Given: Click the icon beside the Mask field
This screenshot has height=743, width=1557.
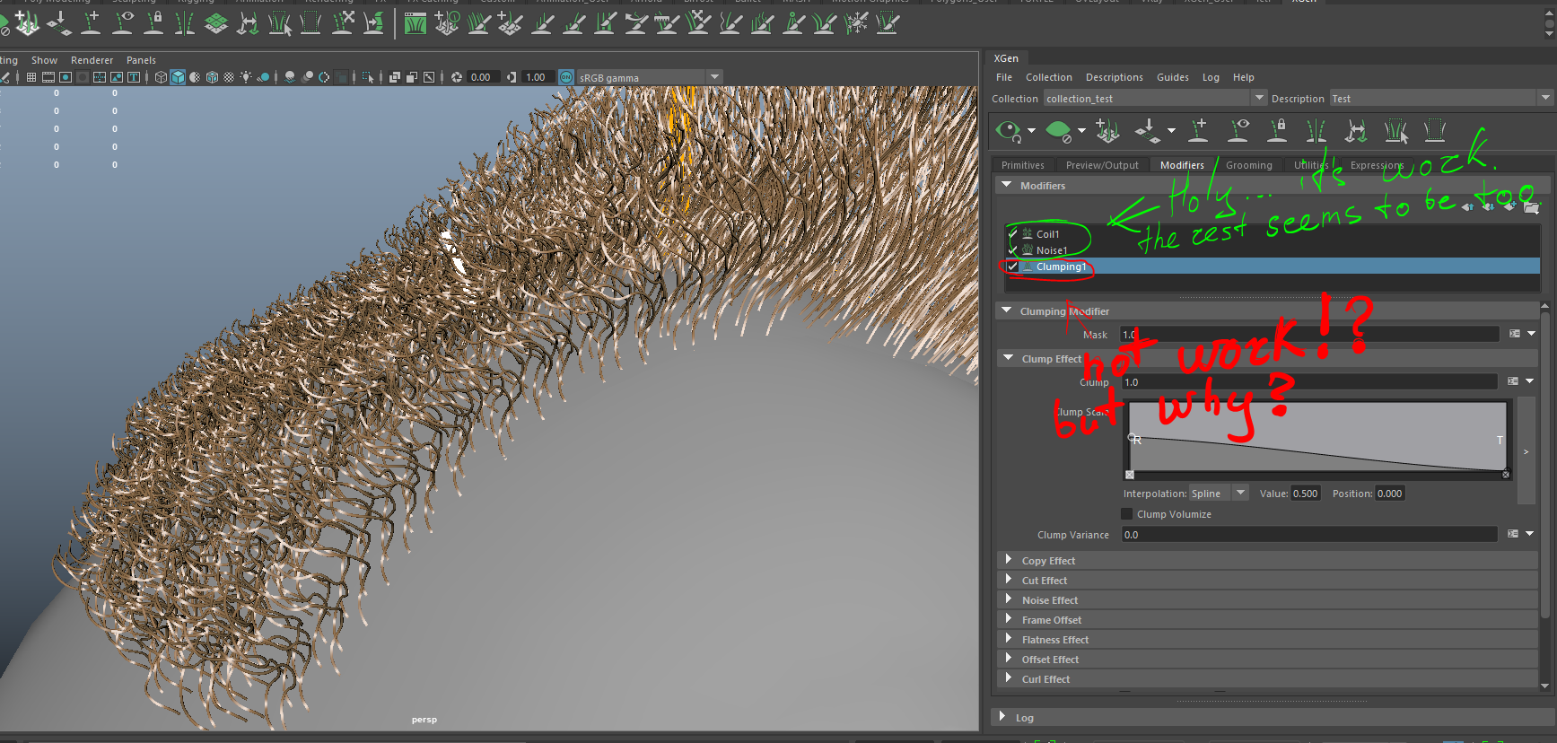Looking at the screenshot, I should (x=1515, y=334).
